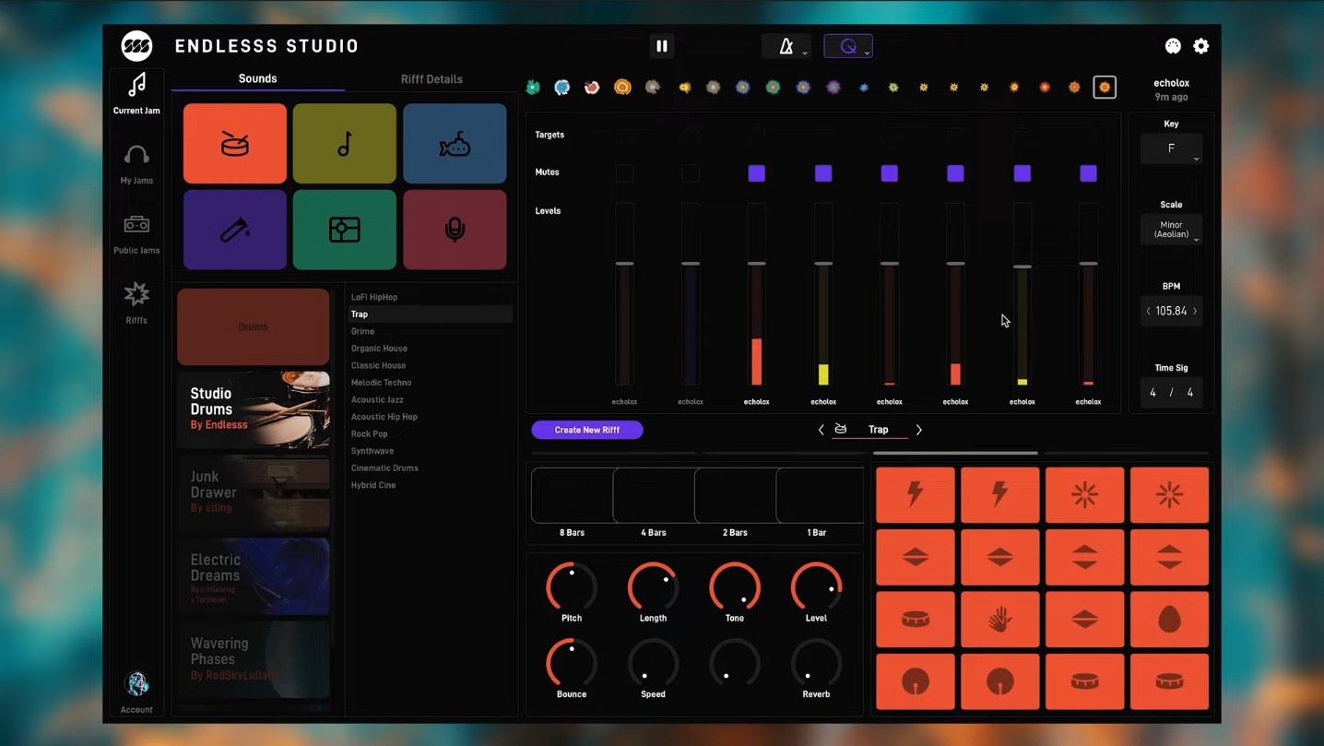Image resolution: width=1324 pixels, height=746 pixels.
Task: Expand the Scale dropdown Minor (Aeolian)
Action: (1171, 230)
